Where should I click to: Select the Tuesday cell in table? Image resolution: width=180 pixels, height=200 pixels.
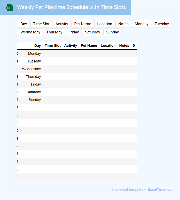(34, 61)
